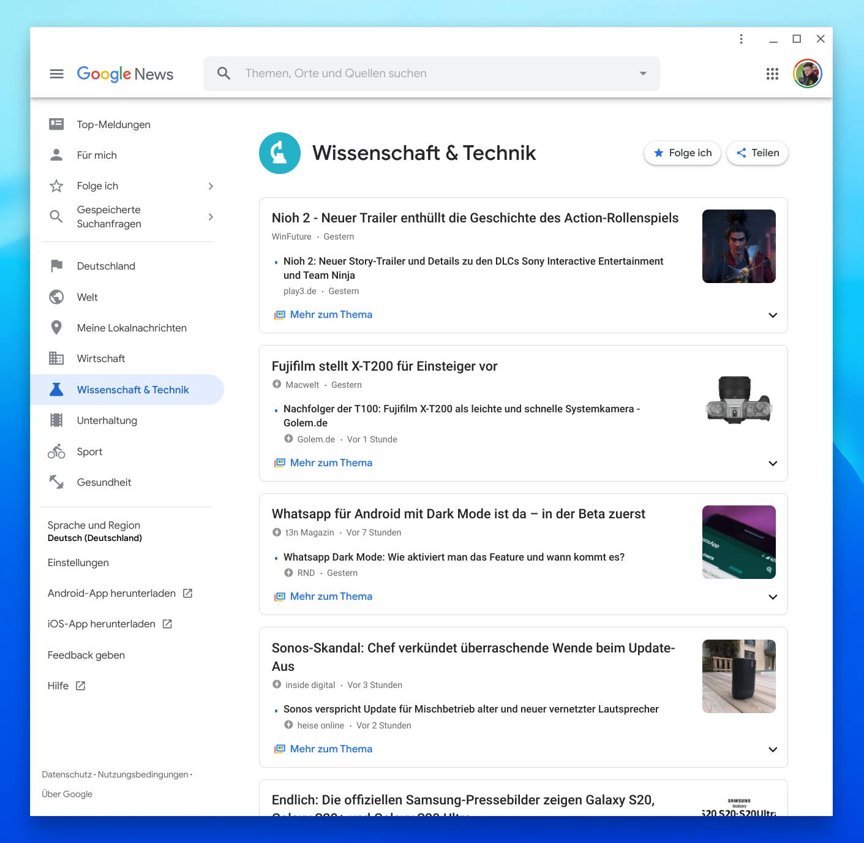This screenshot has width=864, height=843.
Task: Click external-link icon next to Hilfe
Action: pos(80,686)
